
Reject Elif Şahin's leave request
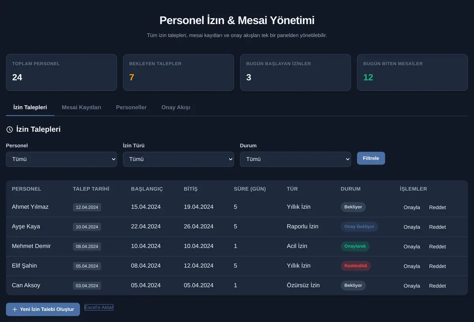tap(437, 266)
